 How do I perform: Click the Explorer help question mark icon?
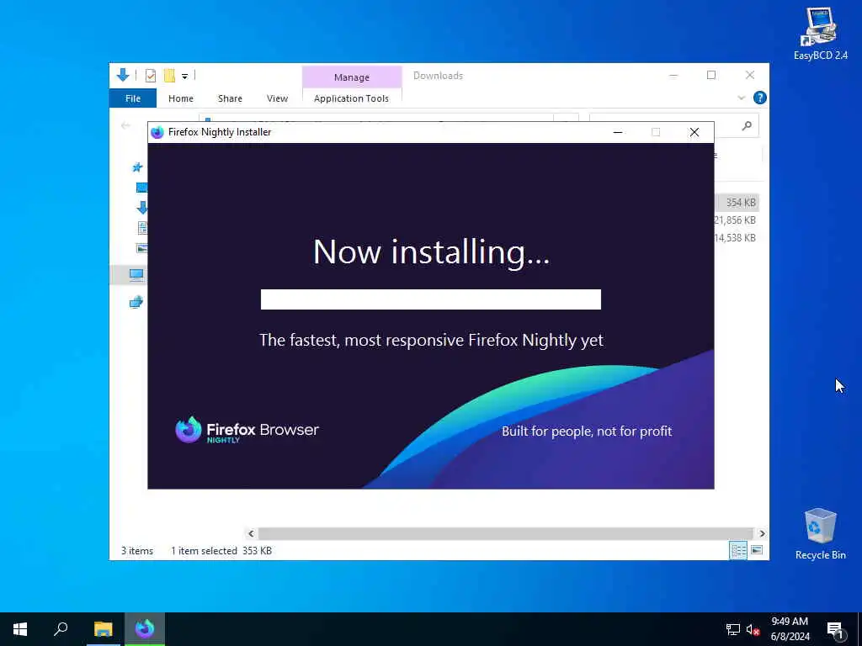point(760,98)
